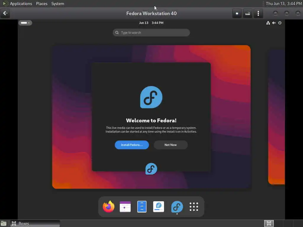303x227 pixels.
Task: Open Calendar from the dock
Action: pyautogui.click(x=125, y=207)
